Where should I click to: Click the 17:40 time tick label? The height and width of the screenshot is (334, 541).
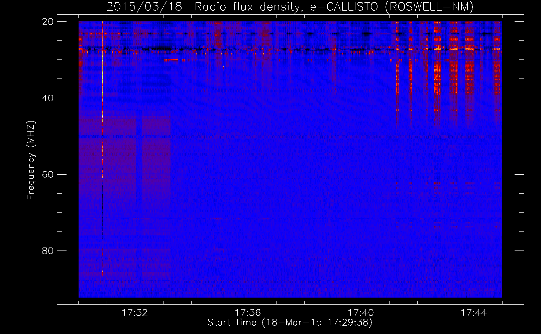pyautogui.click(x=361, y=313)
